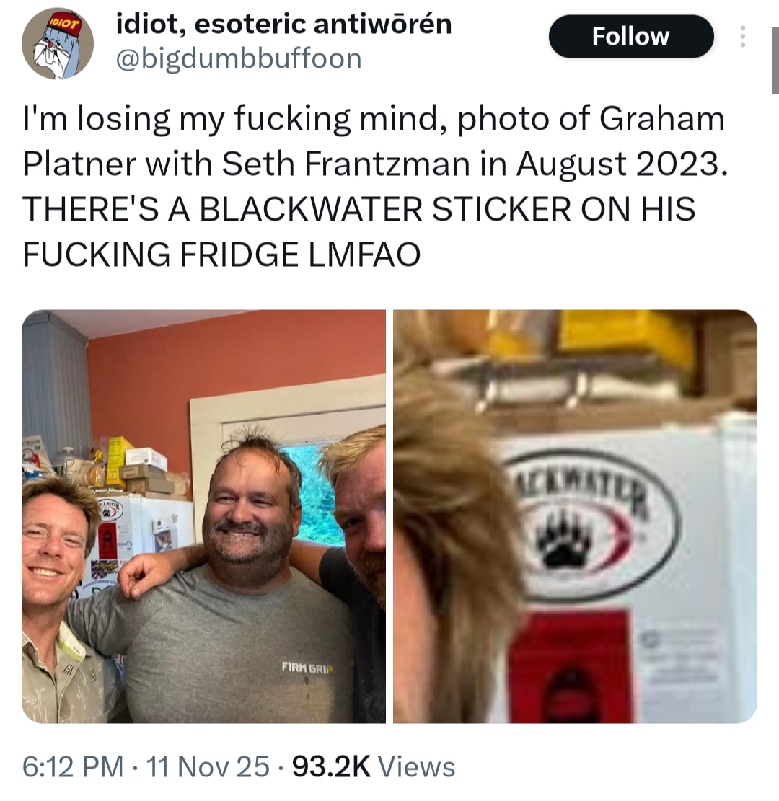Open display name 'idiot, esoteric antiwōrén'

coord(283,25)
